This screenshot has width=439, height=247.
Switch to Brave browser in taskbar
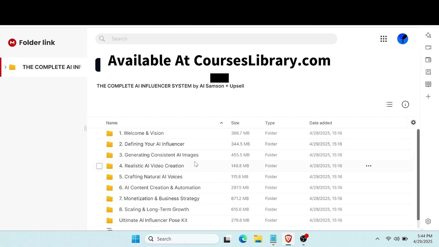[x=288, y=239]
